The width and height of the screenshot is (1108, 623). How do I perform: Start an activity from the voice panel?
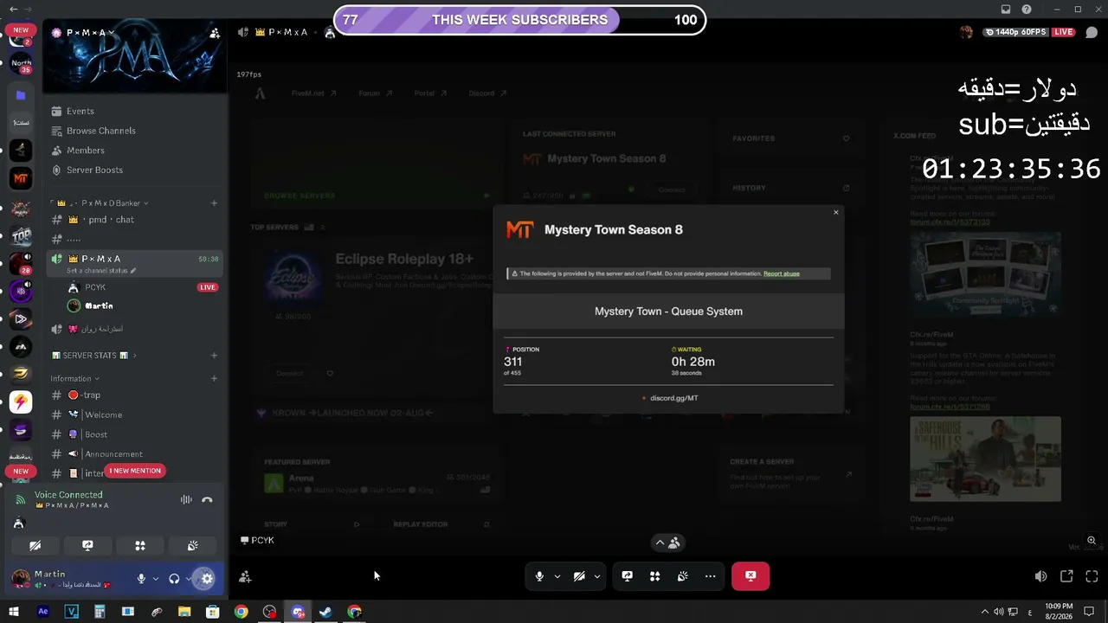140,546
